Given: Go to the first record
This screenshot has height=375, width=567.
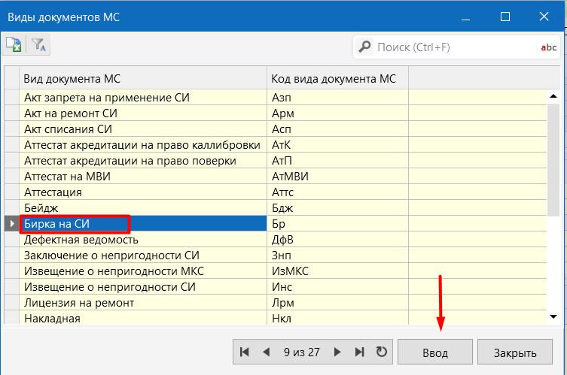Looking at the screenshot, I should [x=245, y=352].
